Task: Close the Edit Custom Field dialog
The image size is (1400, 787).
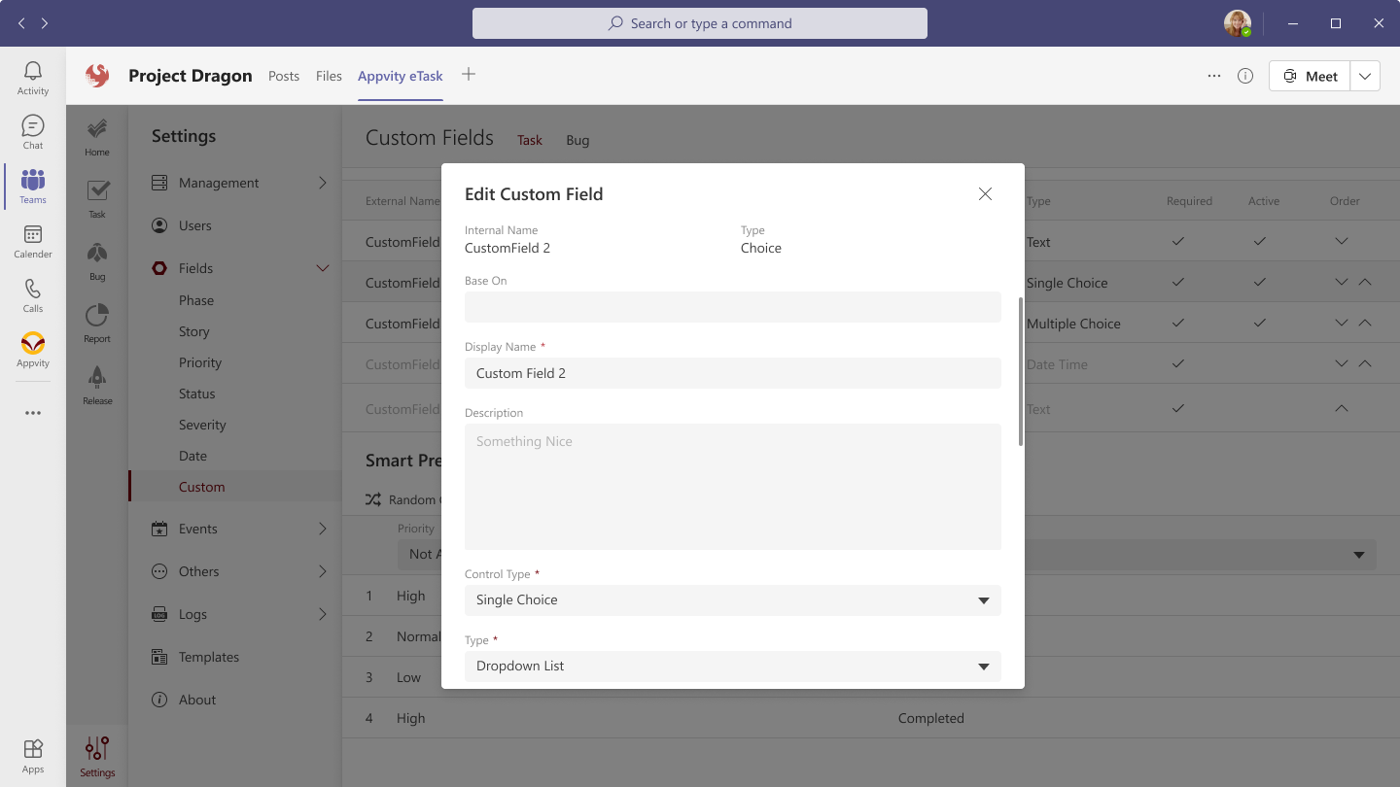Action: click(x=985, y=193)
